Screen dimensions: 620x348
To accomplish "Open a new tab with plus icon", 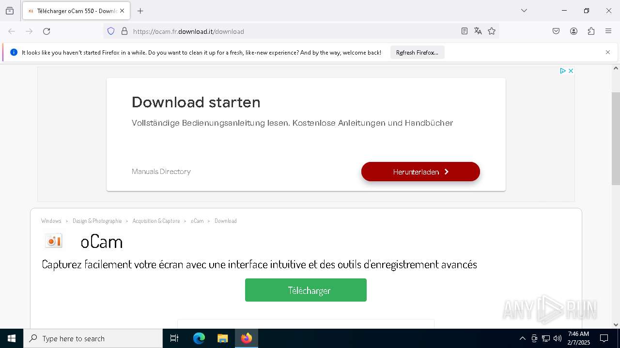I will (x=140, y=11).
